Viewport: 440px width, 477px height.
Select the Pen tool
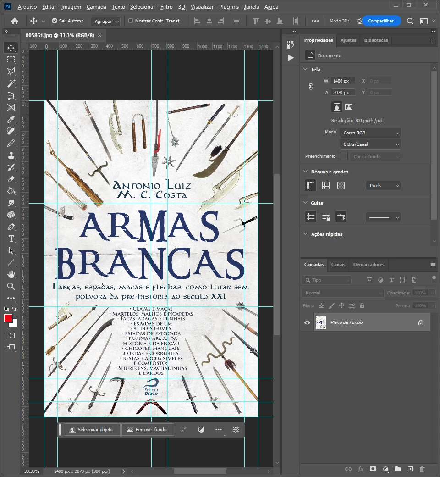click(x=11, y=227)
